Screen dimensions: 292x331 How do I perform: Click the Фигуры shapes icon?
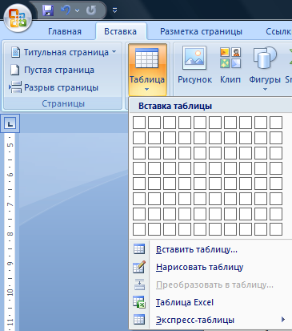[x=265, y=58]
